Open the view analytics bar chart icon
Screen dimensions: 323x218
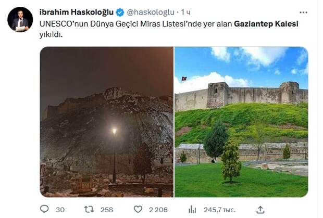pos(192,210)
